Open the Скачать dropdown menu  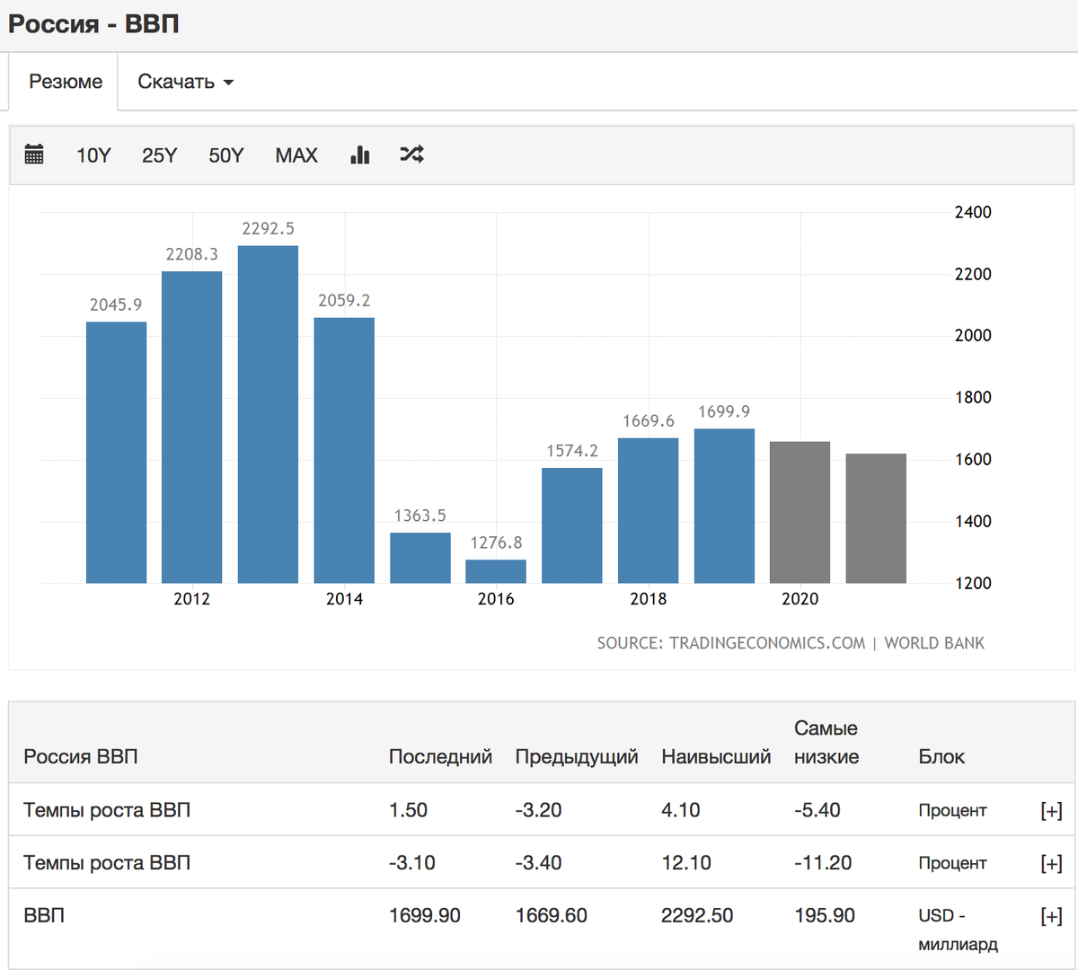tap(185, 82)
